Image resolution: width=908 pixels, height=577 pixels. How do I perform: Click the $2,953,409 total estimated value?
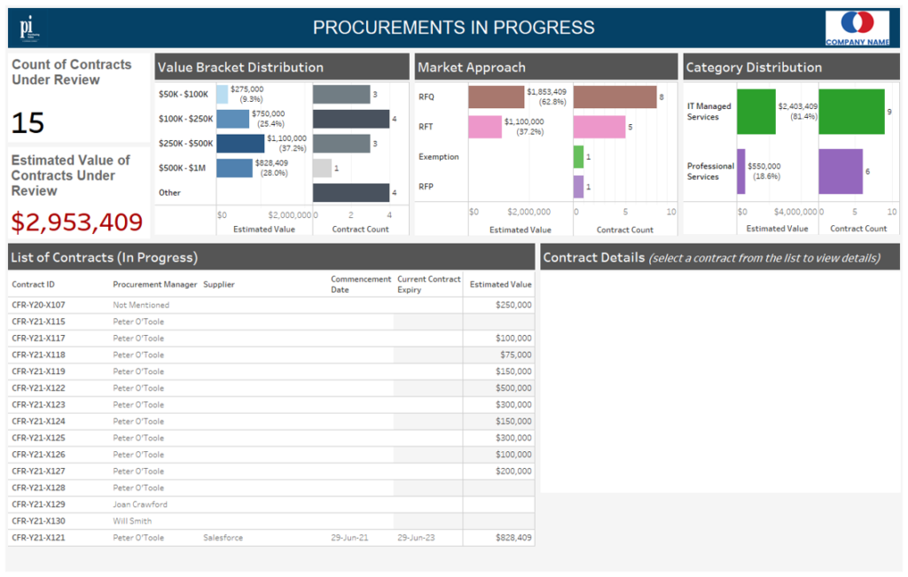click(x=77, y=221)
